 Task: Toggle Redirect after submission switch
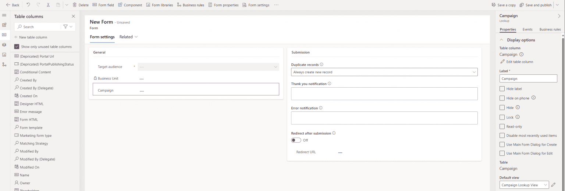pos(296,140)
